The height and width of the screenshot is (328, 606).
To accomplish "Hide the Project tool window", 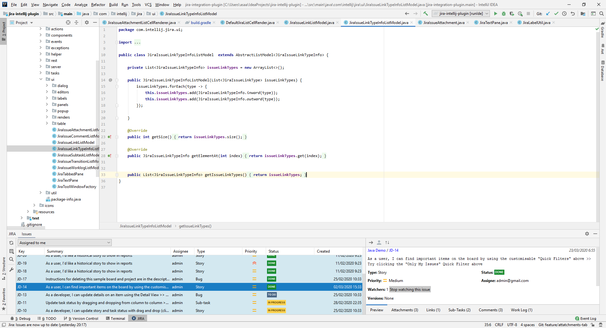I will click(95, 22).
